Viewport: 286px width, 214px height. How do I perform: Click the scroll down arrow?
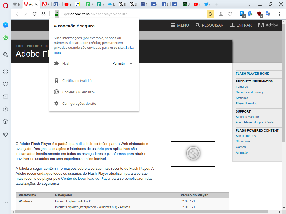point(284,207)
